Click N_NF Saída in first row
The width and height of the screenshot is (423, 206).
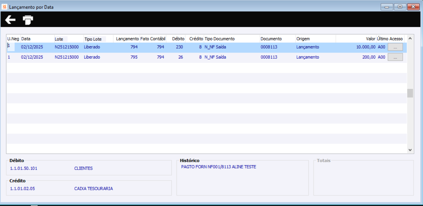click(x=215, y=47)
